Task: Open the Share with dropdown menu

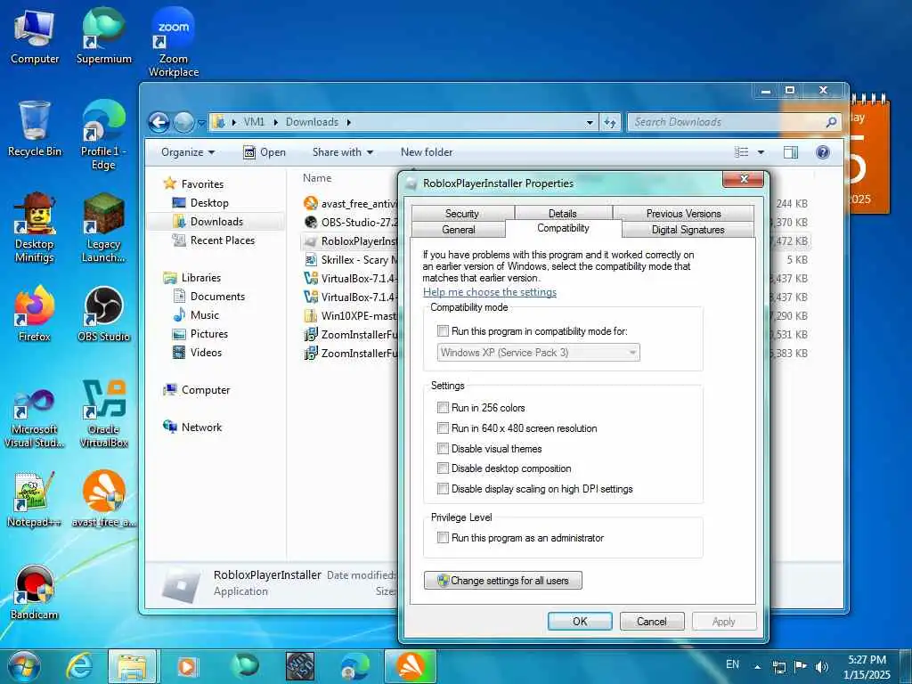Action: coord(343,152)
